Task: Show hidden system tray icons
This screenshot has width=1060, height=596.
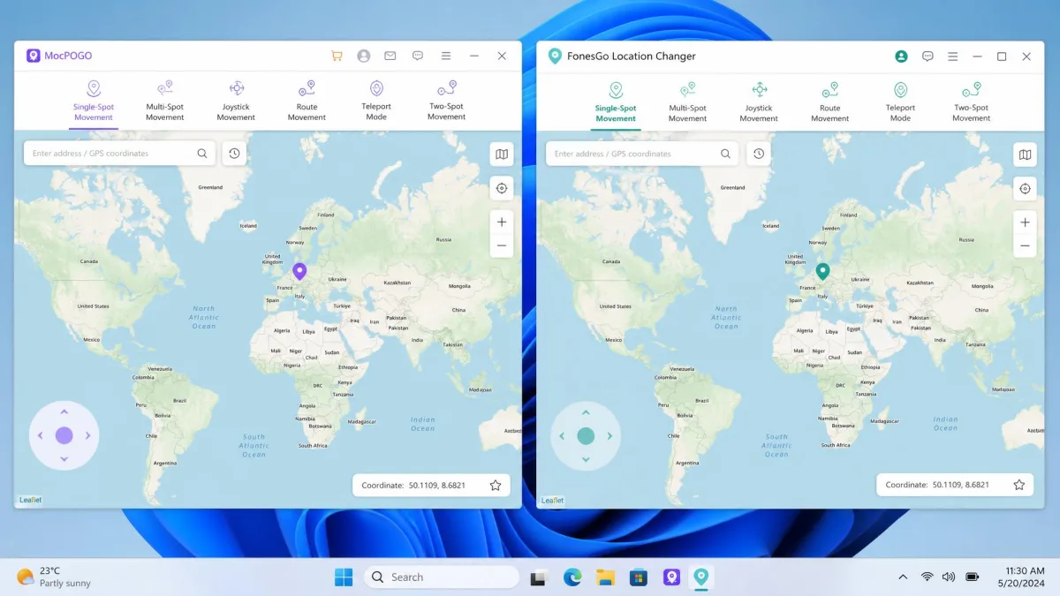Action: coord(903,577)
